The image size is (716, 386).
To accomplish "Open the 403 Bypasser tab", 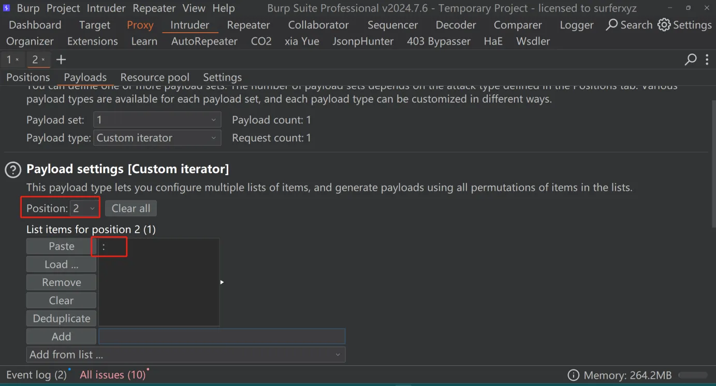I will [x=439, y=41].
